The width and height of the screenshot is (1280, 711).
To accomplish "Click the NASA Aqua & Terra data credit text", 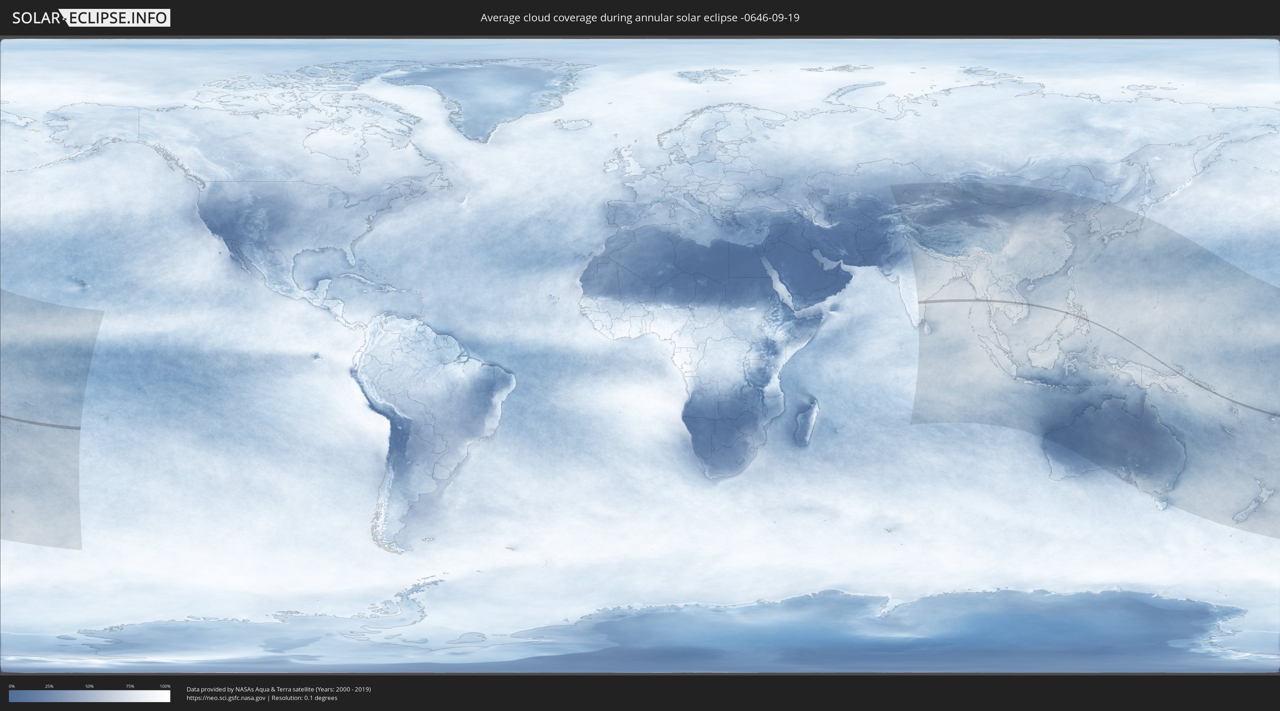I will [x=279, y=689].
